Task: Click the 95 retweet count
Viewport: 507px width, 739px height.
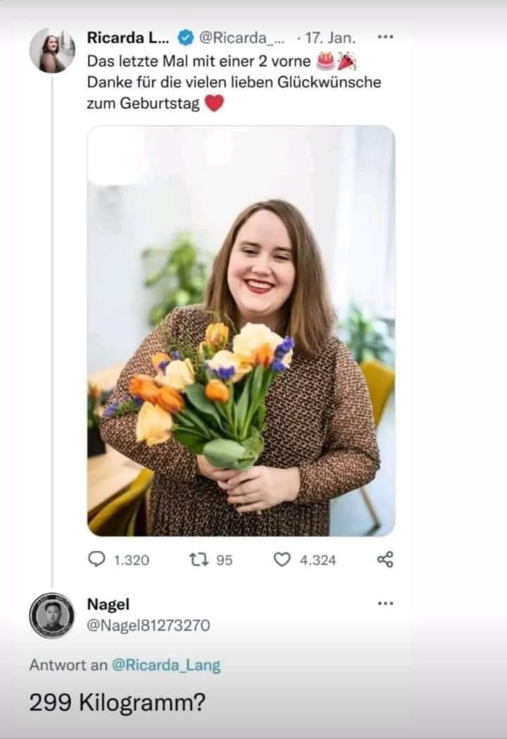Action: click(x=224, y=560)
